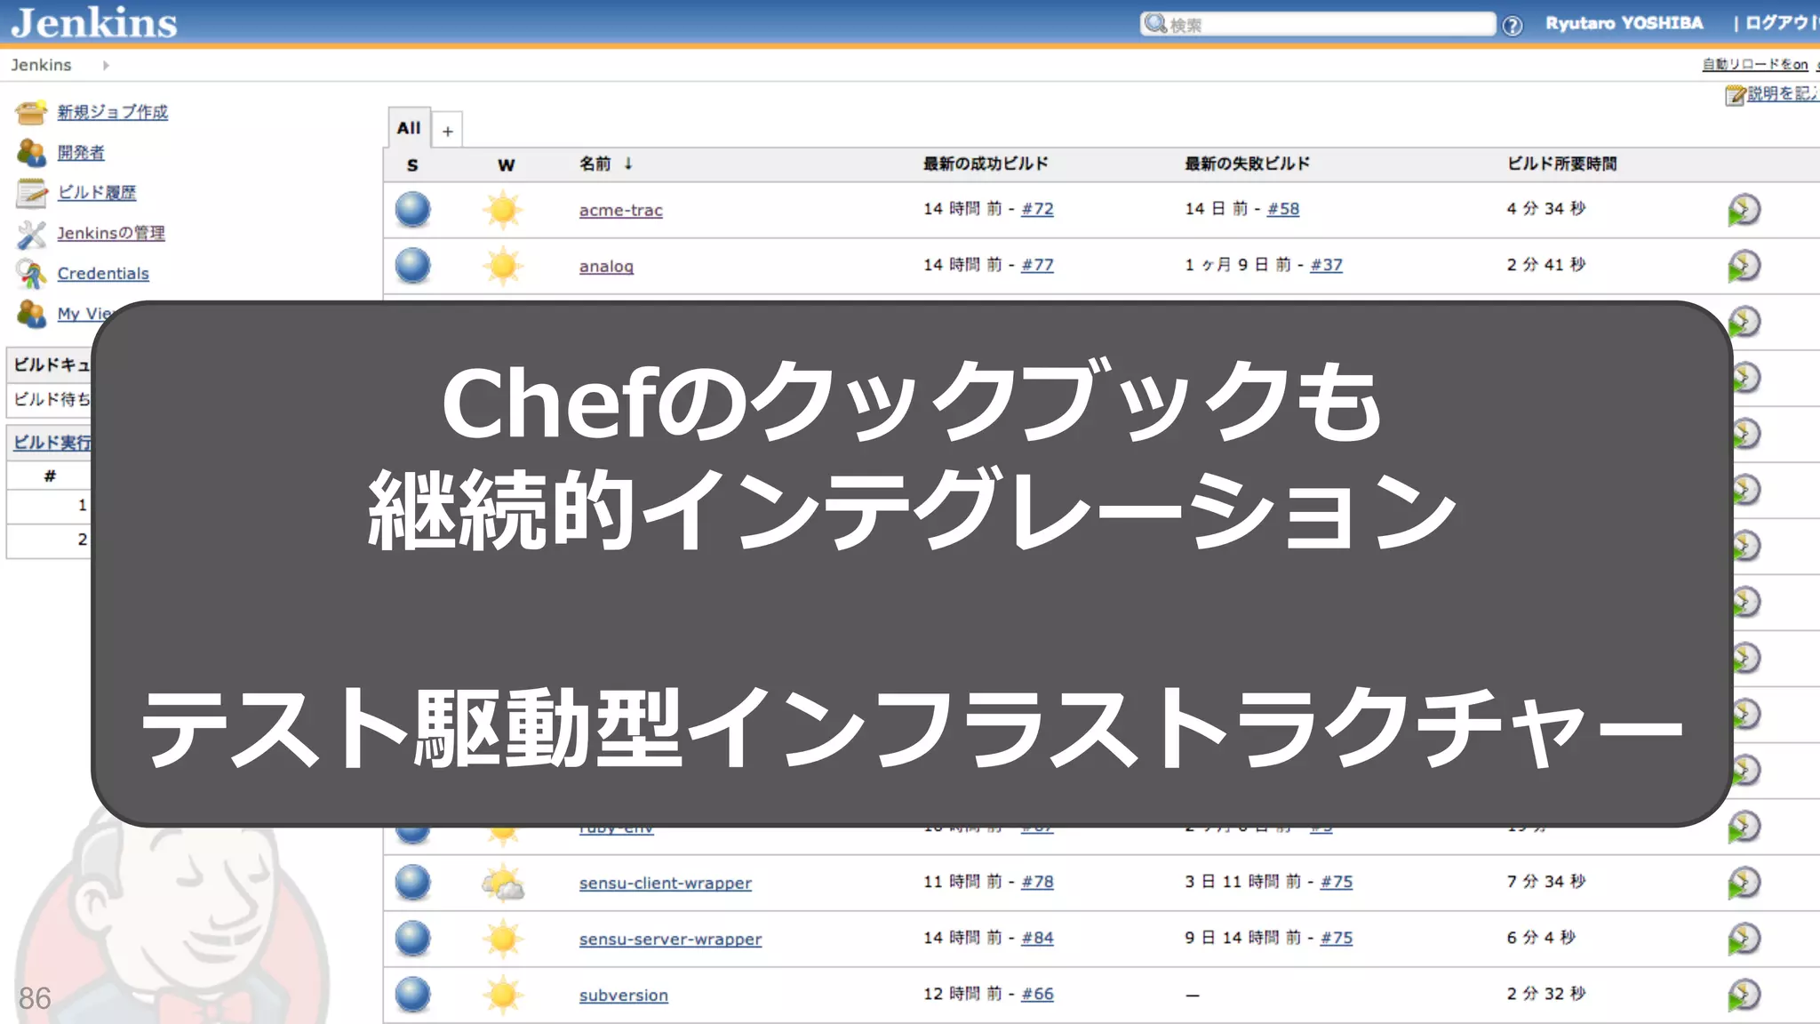Image resolution: width=1820 pixels, height=1024 pixels.
Task: Open the ビルド実行 executor status link
Action: point(52,442)
